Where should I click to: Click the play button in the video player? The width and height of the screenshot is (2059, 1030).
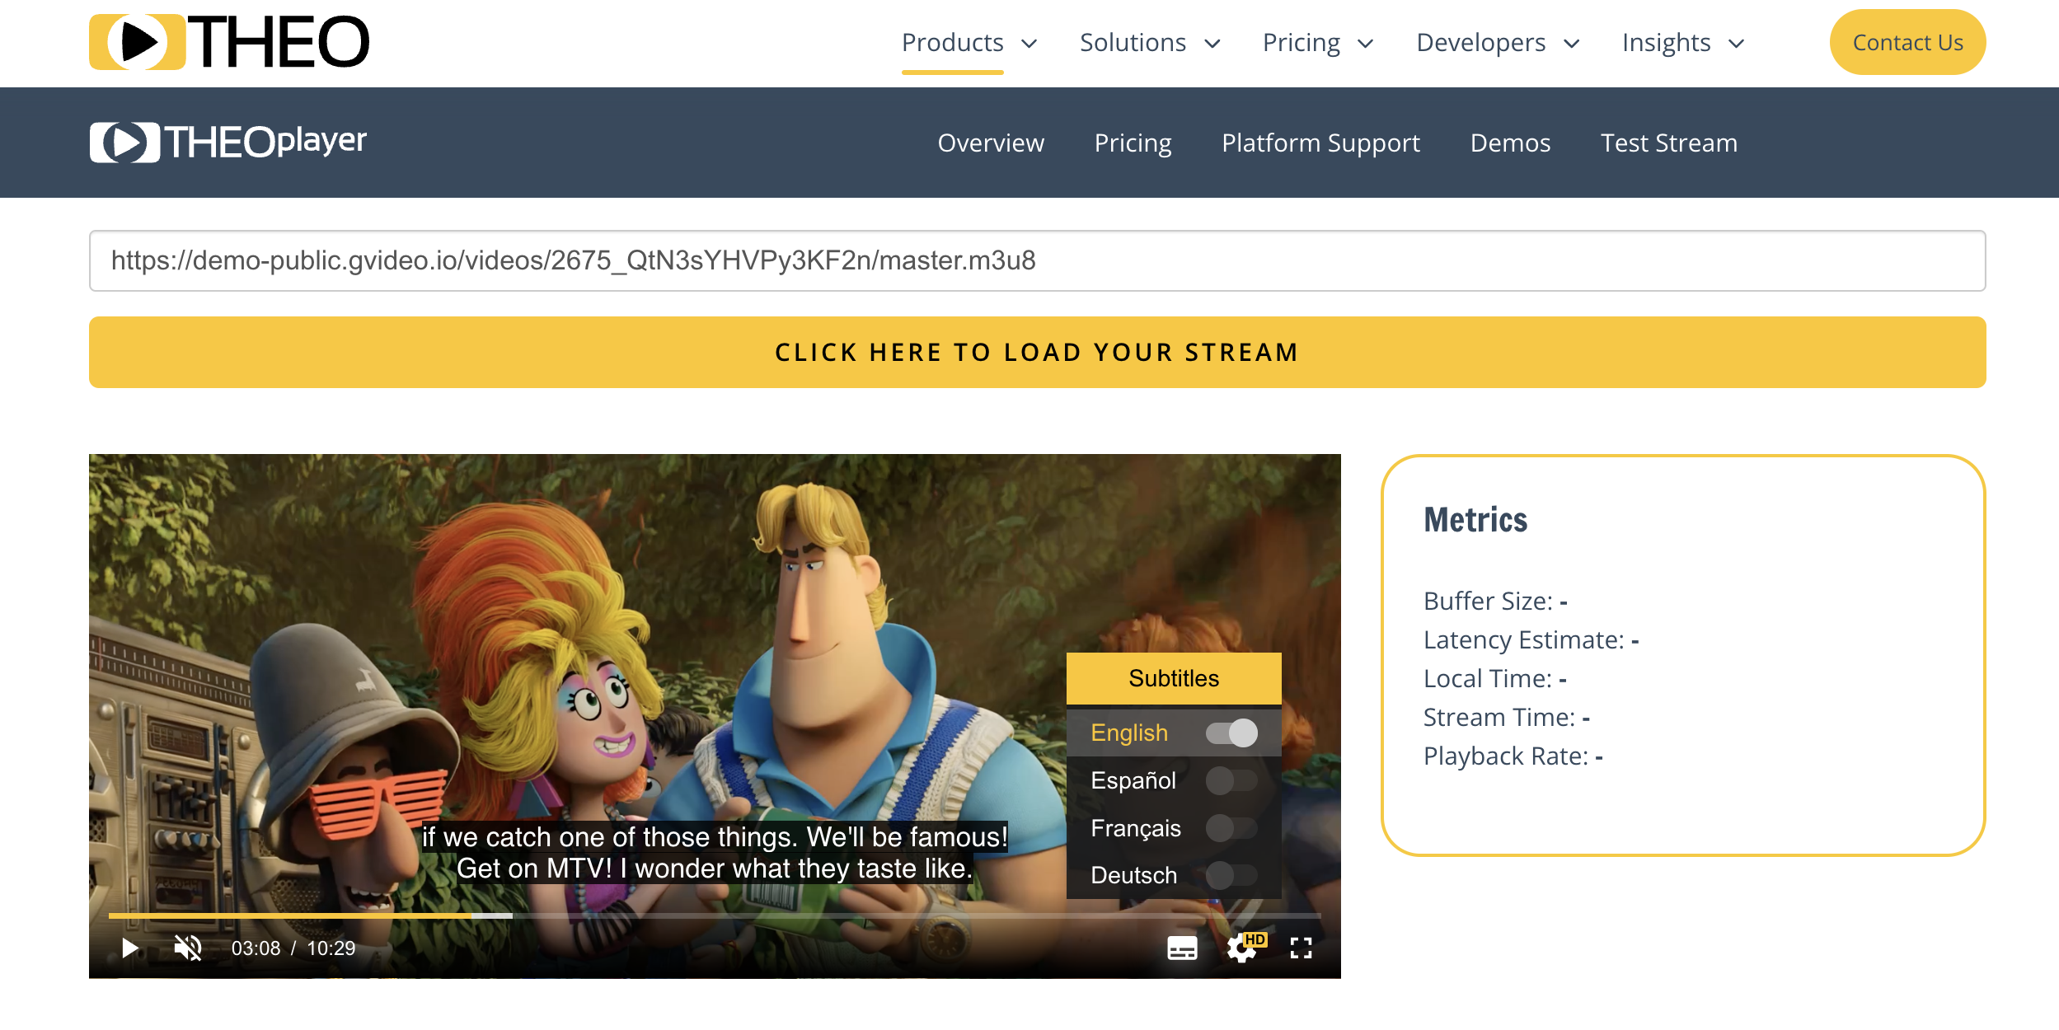[x=129, y=948]
